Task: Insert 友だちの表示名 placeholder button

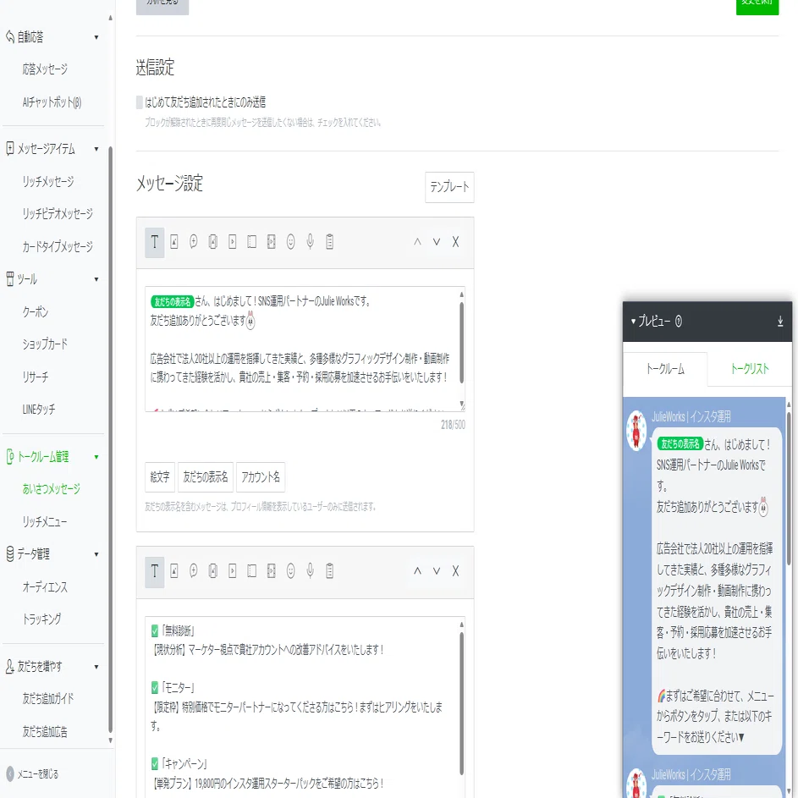Action: [206, 477]
